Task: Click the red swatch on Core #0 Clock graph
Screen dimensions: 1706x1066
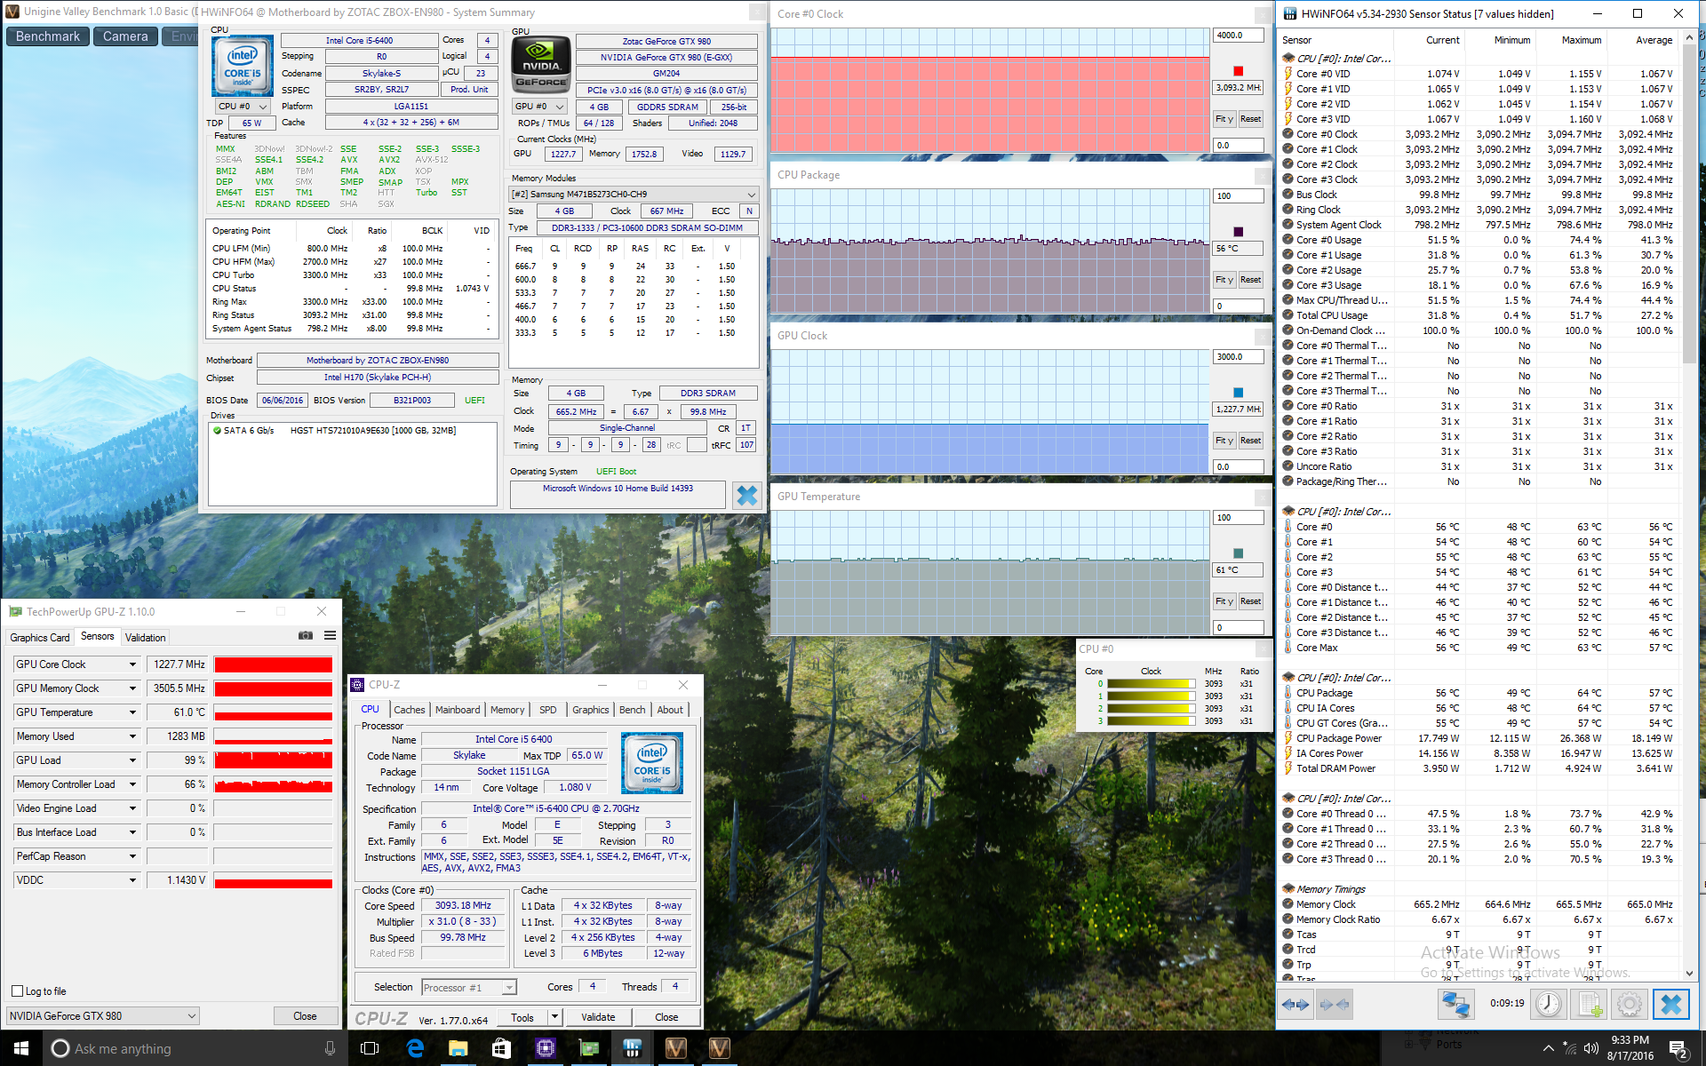Action: pos(1238,71)
